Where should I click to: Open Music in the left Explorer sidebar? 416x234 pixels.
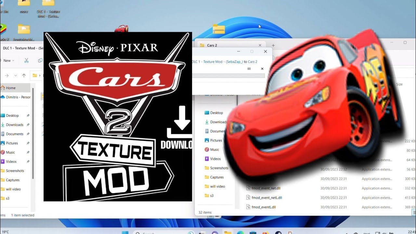pyautogui.click(x=10, y=152)
